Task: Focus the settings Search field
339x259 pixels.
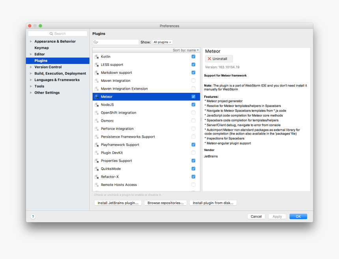Action: 58,34
